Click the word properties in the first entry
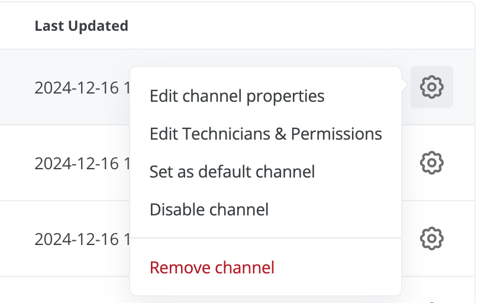 pos(285,96)
